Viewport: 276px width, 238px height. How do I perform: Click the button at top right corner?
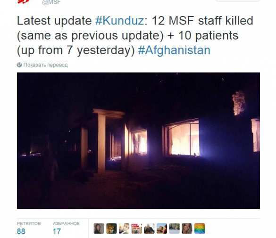coord(238,0)
